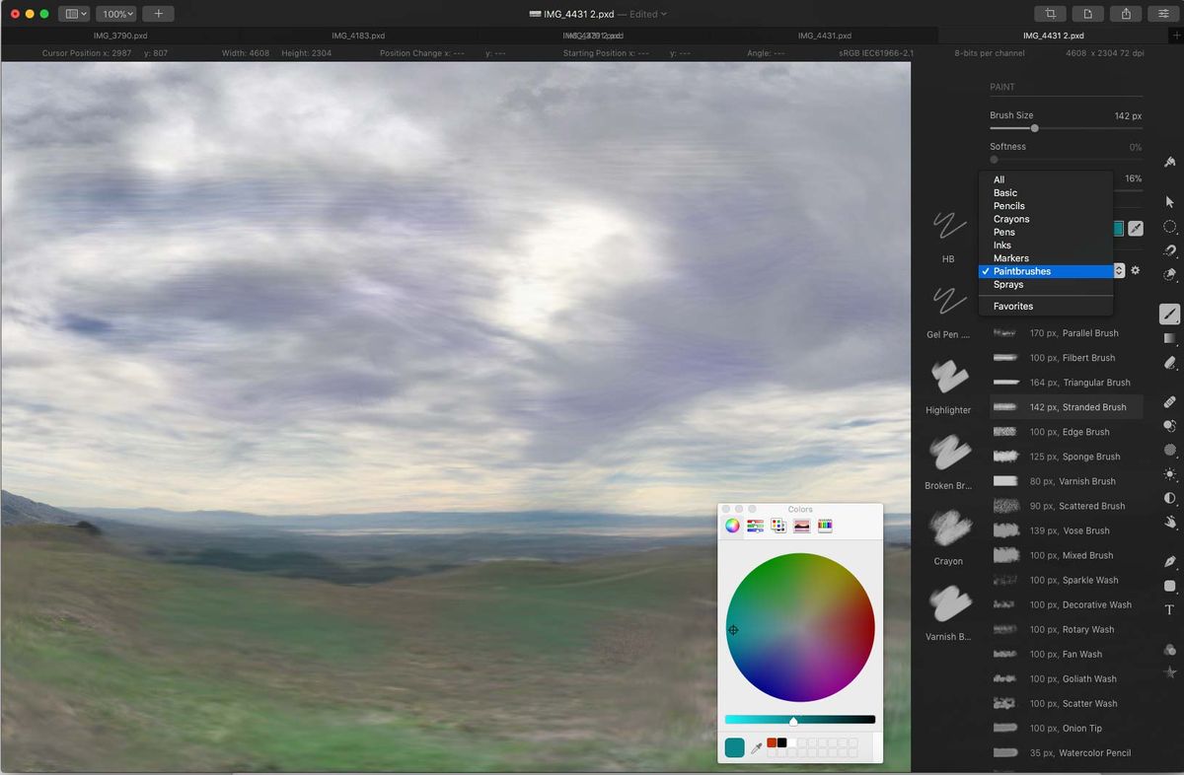Switch the Colors panel to sliders view

[755, 526]
